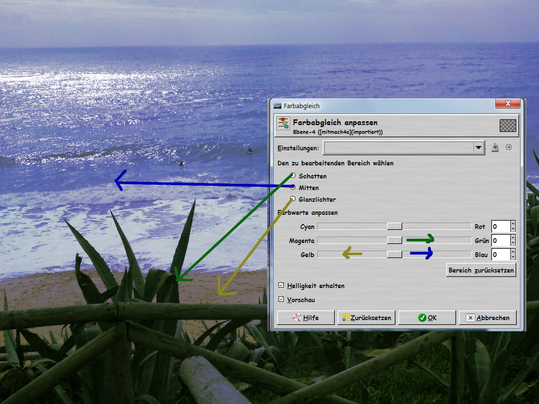Click the Einstellungen preset combo field
Image resolution: width=539 pixels, height=404 pixels.
click(x=404, y=148)
